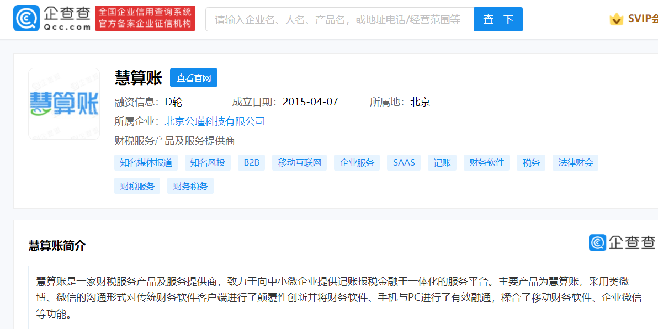Select the 财税服务 tag
Screen dimensions: 658x329
[137, 186]
